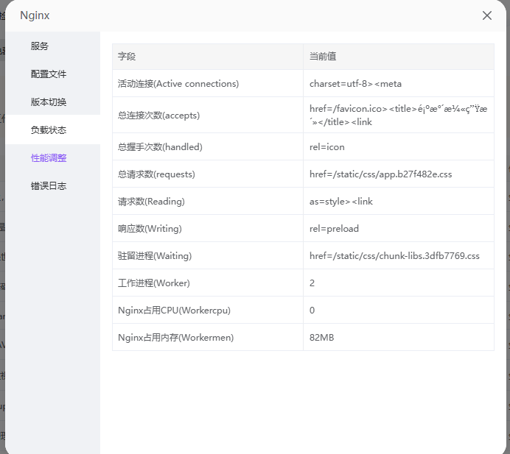Click value starting href=/favicon.ico
510x454 pixels.
(x=399, y=116)
